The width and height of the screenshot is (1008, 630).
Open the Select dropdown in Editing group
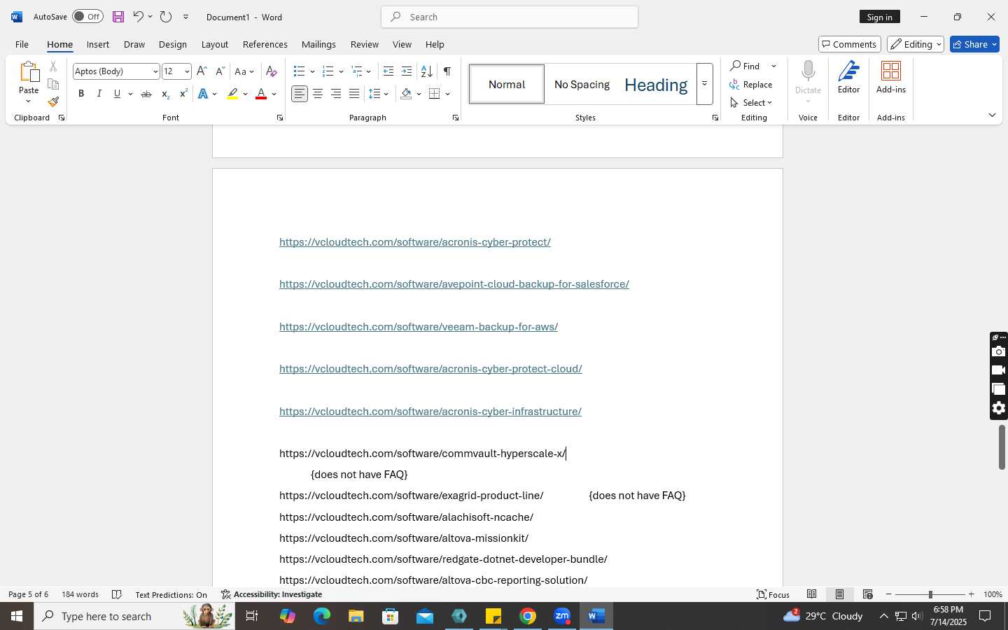point(752,103)
